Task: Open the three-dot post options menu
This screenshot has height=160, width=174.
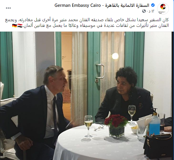Action: pyautogui.click(x=8, y=8)
